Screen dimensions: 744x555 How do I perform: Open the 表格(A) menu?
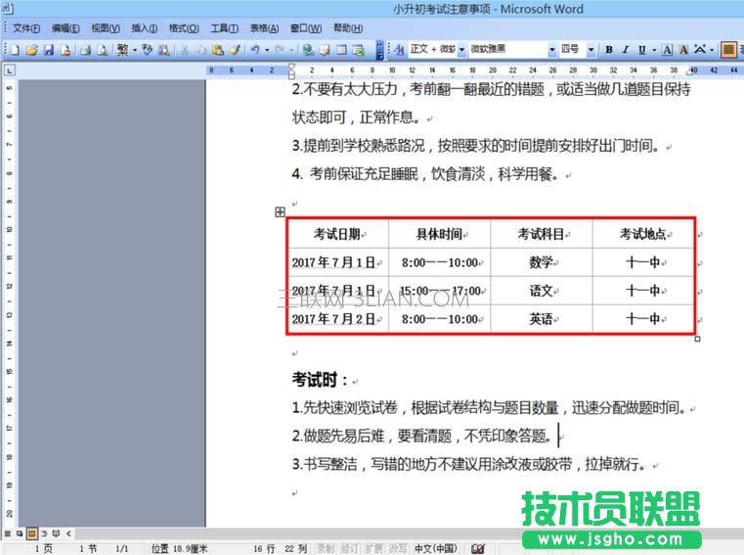[x=264, y=28]
